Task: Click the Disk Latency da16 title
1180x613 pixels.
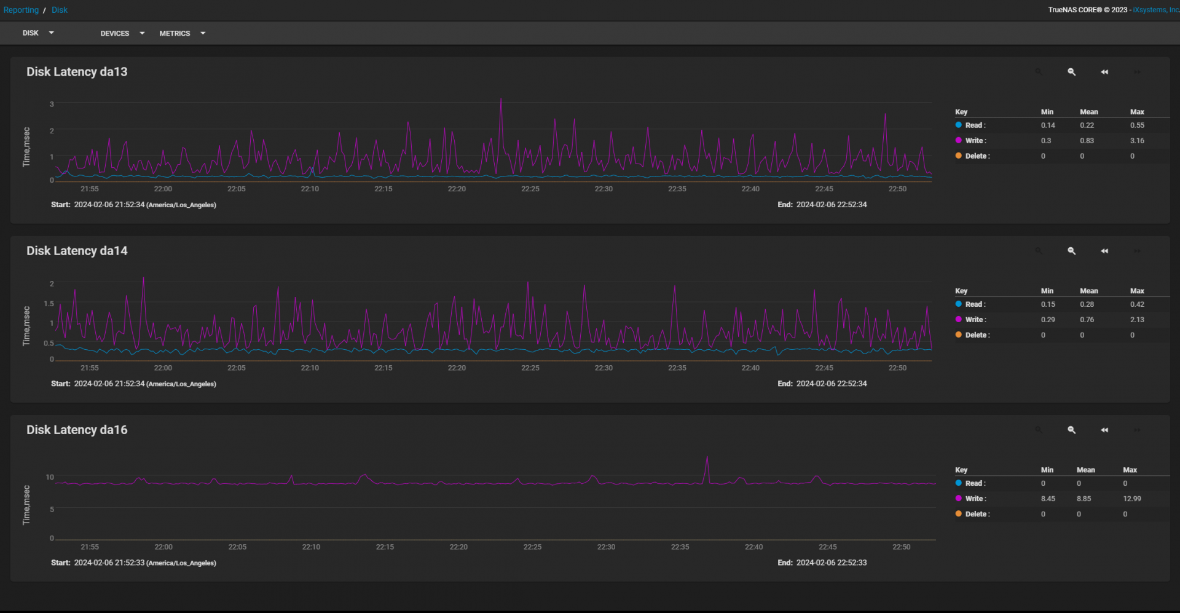Action: [77, 430]
